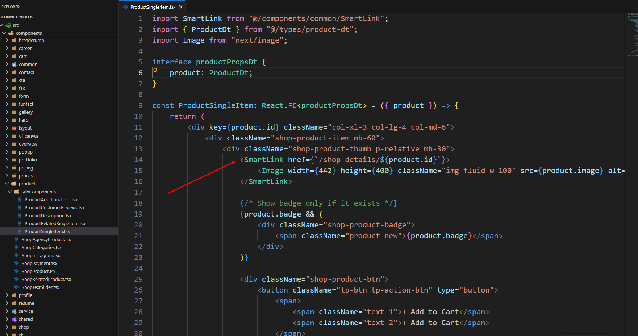Open Explorer more actions ellipsis menu
This screenshot has height=336, width=638.
110,7
